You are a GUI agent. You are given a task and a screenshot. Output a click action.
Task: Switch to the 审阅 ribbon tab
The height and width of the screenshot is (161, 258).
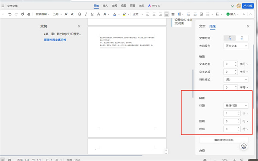tap(114, 6)
